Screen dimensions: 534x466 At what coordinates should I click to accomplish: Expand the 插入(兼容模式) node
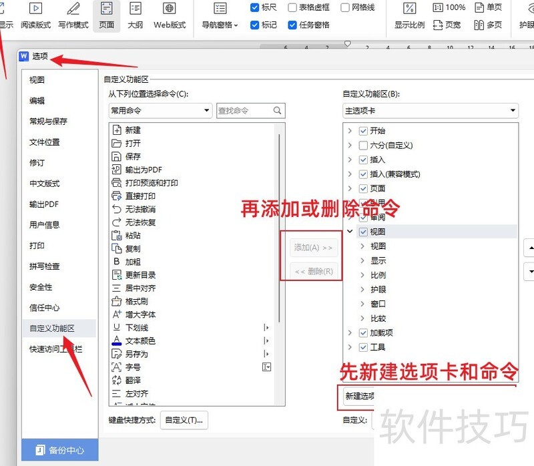(x=350, y=174)
